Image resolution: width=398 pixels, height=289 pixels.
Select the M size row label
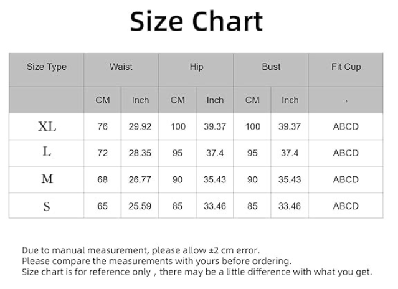[x=47, y=179]
